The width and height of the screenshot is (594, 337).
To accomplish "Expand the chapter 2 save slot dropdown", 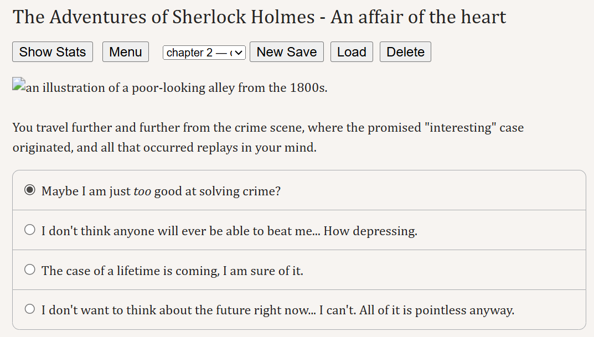I will (x=204, y=53).
